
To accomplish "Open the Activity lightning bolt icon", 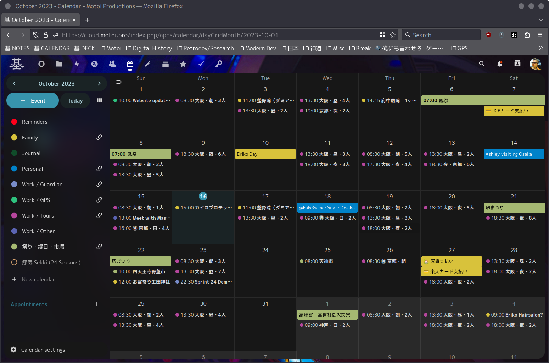I will pyautogui.click(x=77, y=64).
